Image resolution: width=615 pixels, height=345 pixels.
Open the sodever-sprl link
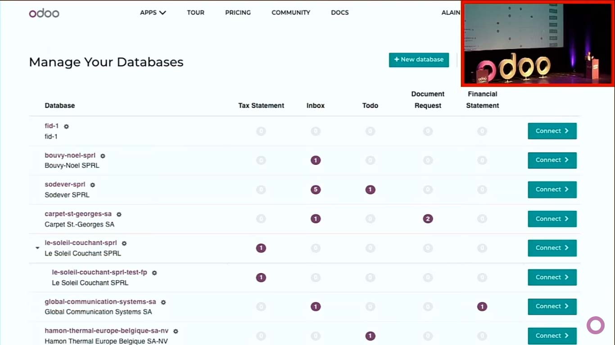pos(65,185)
